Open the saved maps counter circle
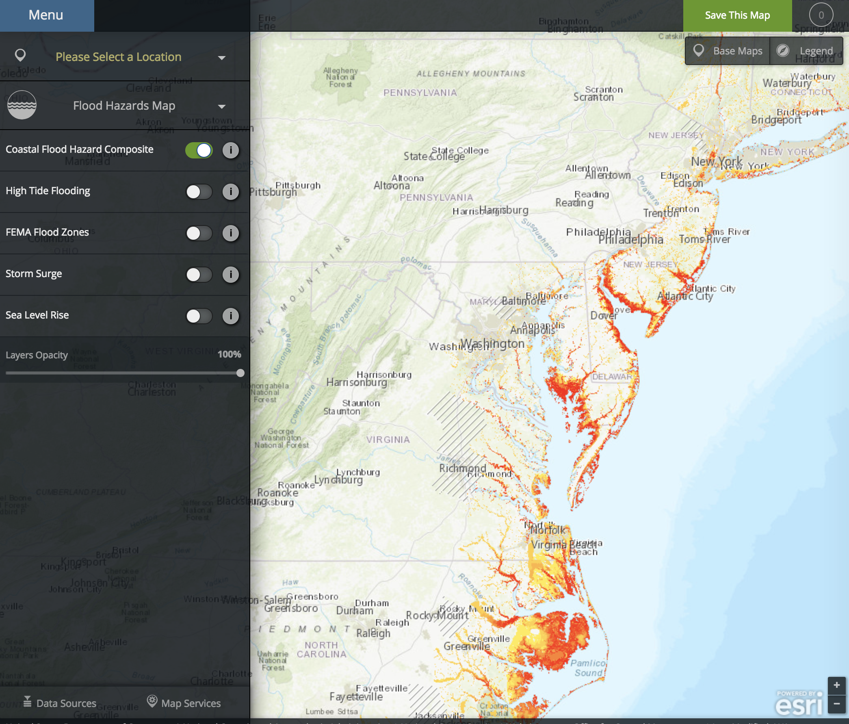Image resolution: width=849 pixels, height=724 pixels. tap(821, 15)
